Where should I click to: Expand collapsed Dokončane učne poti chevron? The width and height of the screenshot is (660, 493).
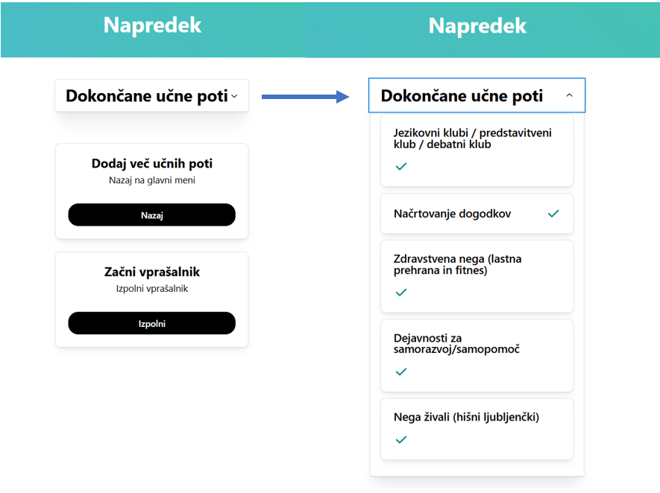coord(234,96)
